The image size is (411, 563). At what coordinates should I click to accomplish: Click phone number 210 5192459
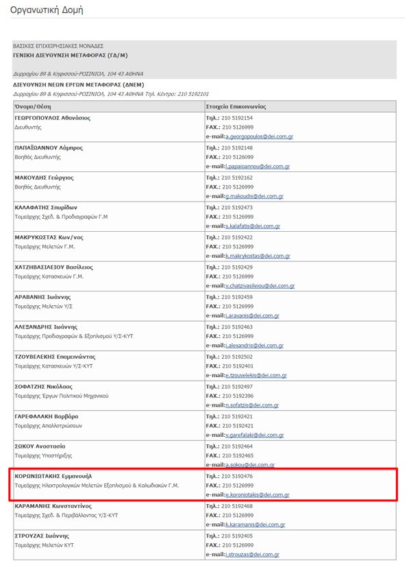click(x=237, y=297)
